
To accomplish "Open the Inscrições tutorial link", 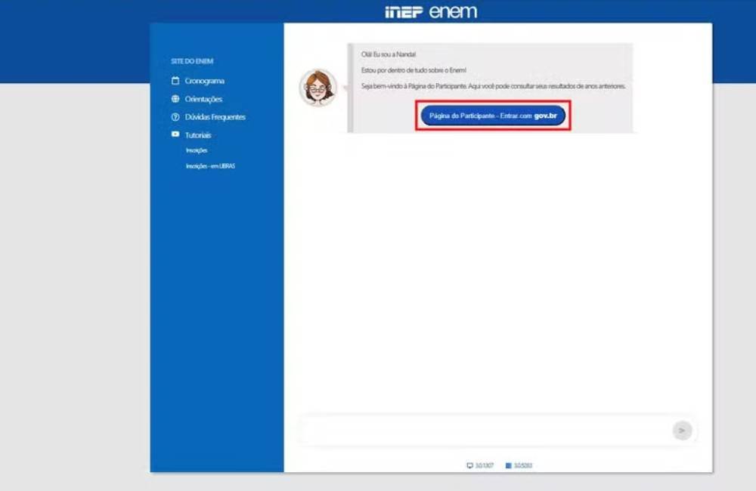I will pos(197,150).
